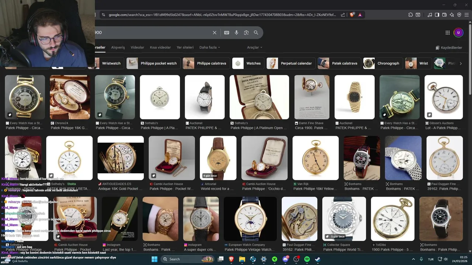Filter by the Patek calatrava chip
This screenshot has height=265, width=472.
(x=340, y=63)
